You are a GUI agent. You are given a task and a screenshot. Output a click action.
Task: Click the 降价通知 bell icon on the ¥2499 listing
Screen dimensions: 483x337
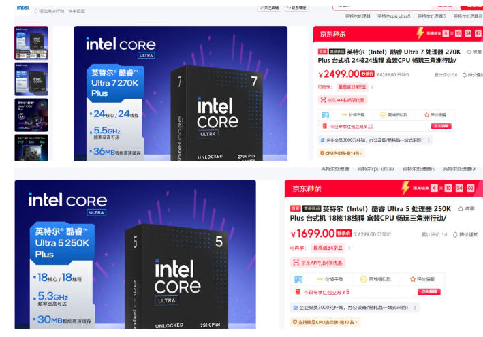[x=464, y=75]
